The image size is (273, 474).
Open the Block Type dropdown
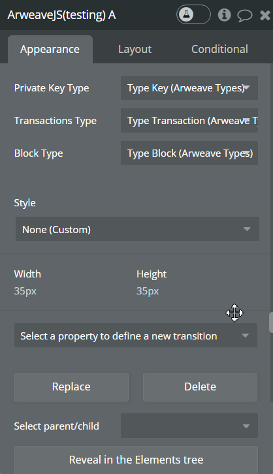click(x=189, y=153)
